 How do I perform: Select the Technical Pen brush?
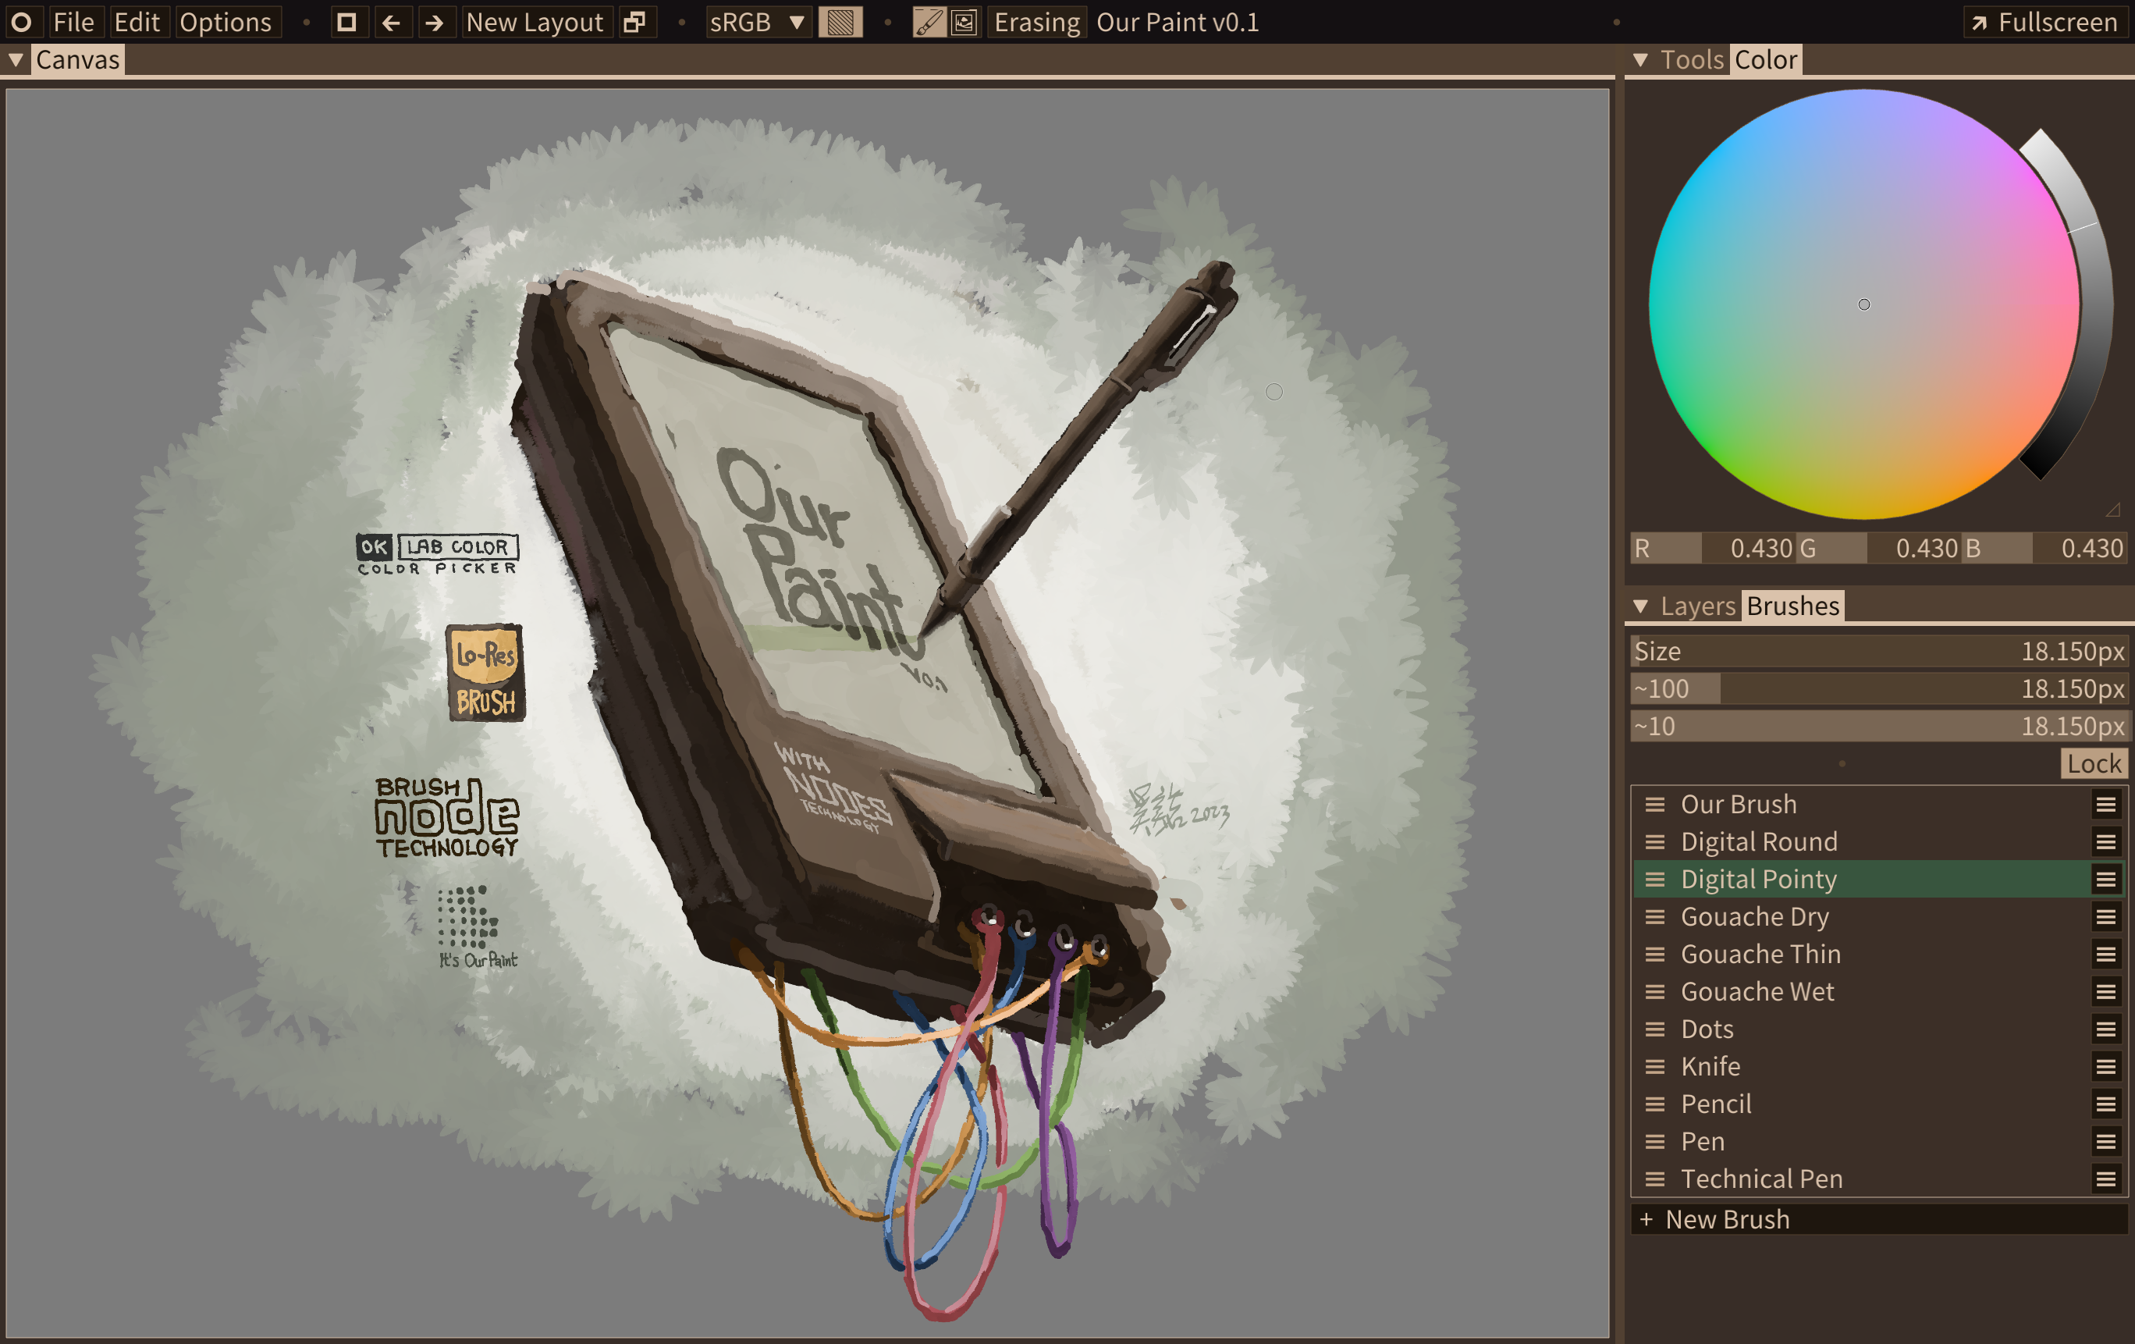click(x=1761, y=1179)
